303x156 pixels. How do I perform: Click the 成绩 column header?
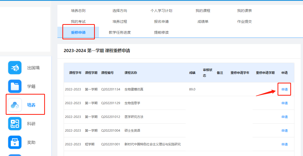[x=192, y=73]
